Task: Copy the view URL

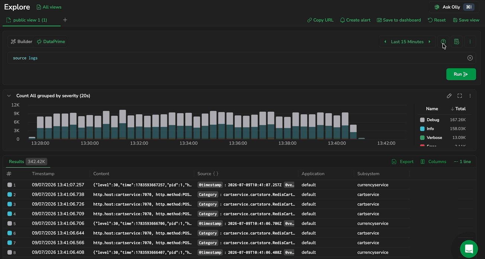Action: (320, 20)
